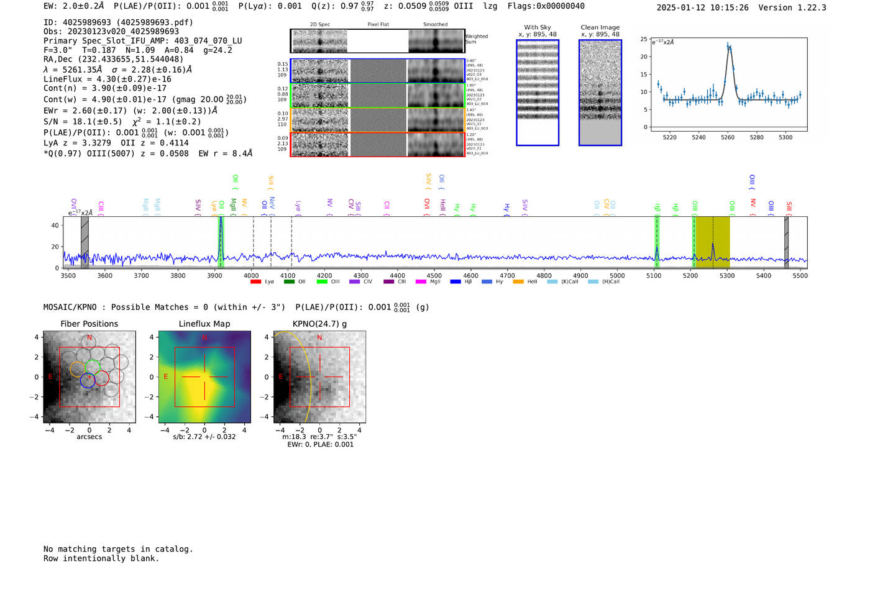Click the 'EWr: 0. PLAE: 0.001' caption

(320, 445)
